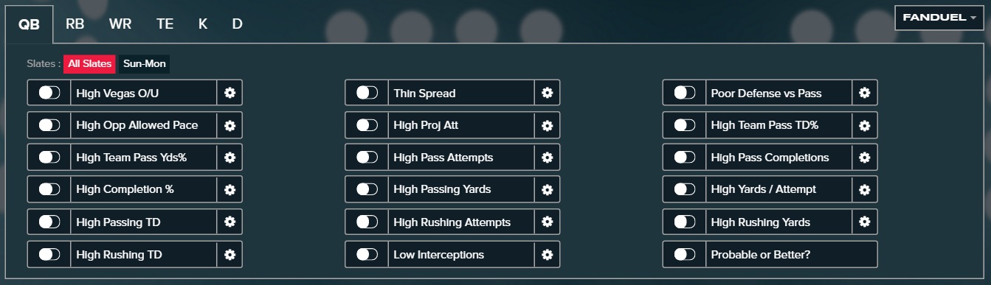This screenshot has height=285, width=991.
Task: Turn on High Proj Att toggle
Action: coord(367,125)
